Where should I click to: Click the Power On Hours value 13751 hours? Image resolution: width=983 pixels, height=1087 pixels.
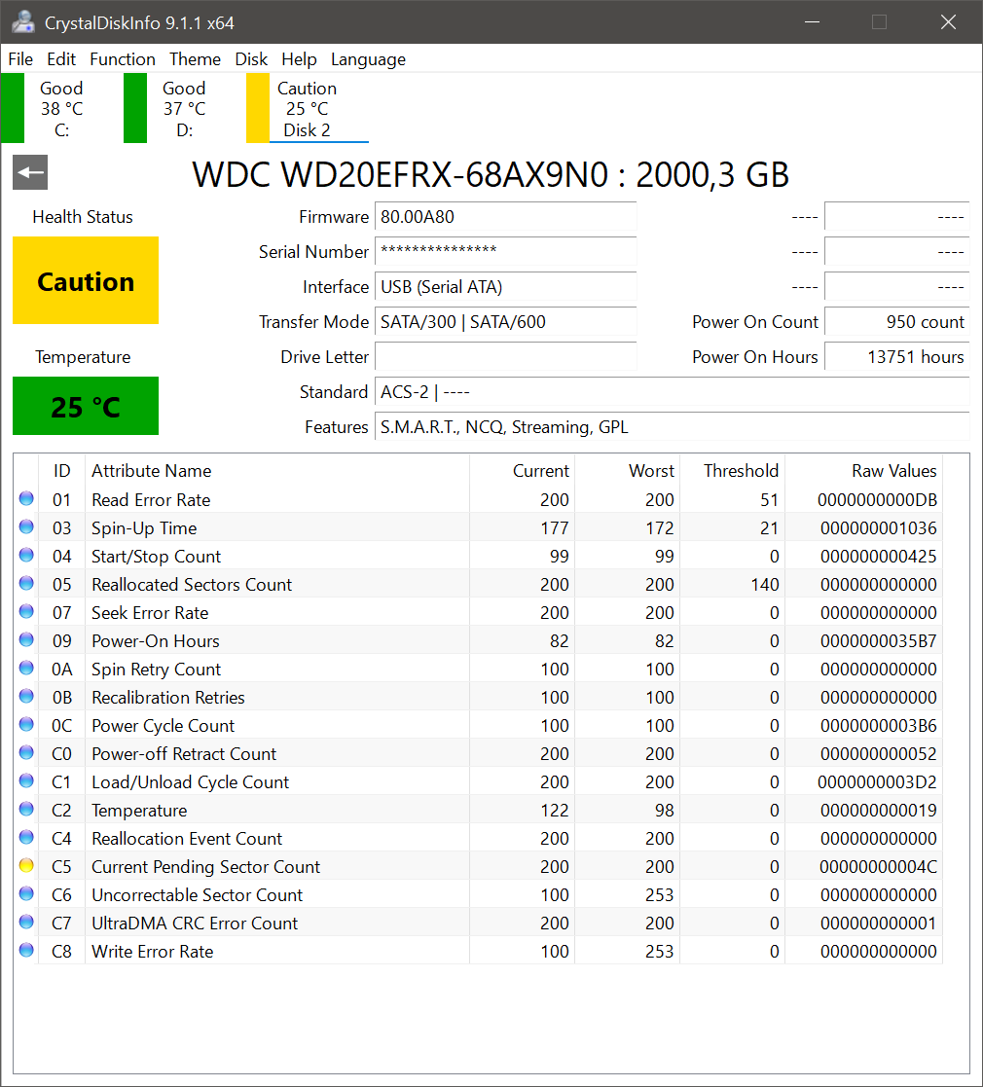click(x=896, y=357)
